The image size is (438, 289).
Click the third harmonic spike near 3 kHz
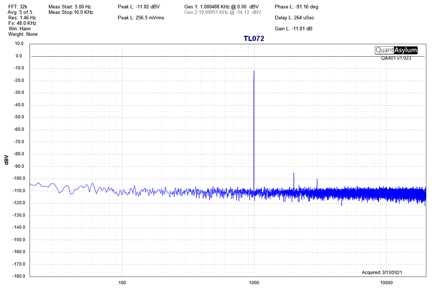317,180
